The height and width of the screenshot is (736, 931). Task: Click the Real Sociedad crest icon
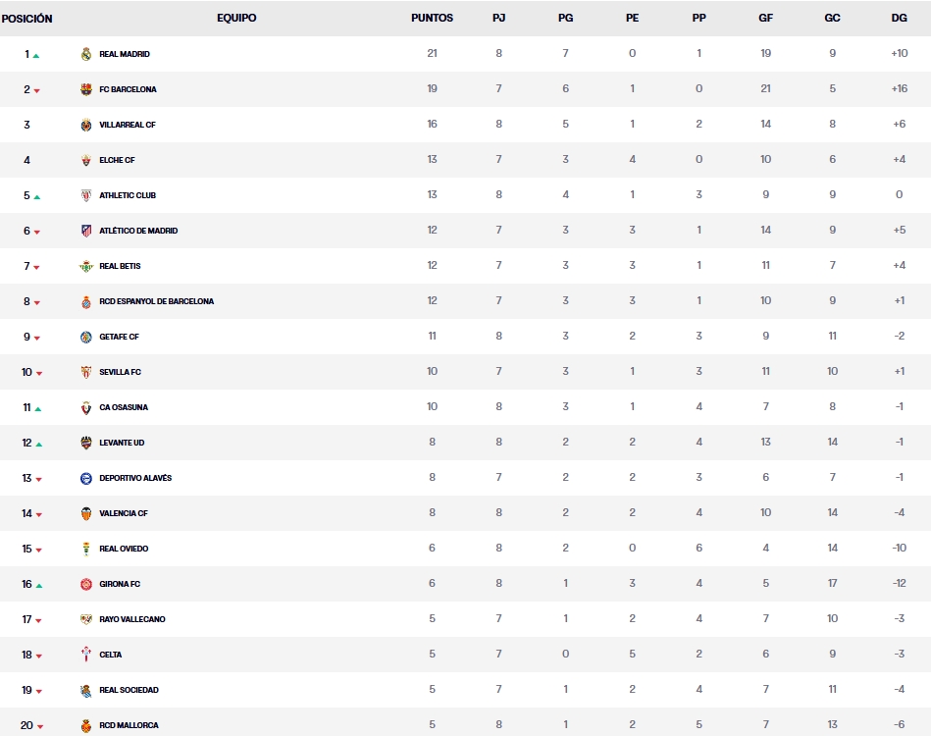coord(86,690)
